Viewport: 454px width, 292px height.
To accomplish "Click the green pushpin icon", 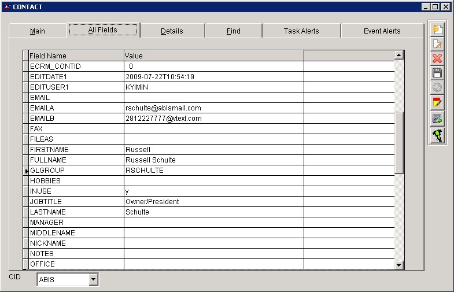I will click(x=437, y=135).
